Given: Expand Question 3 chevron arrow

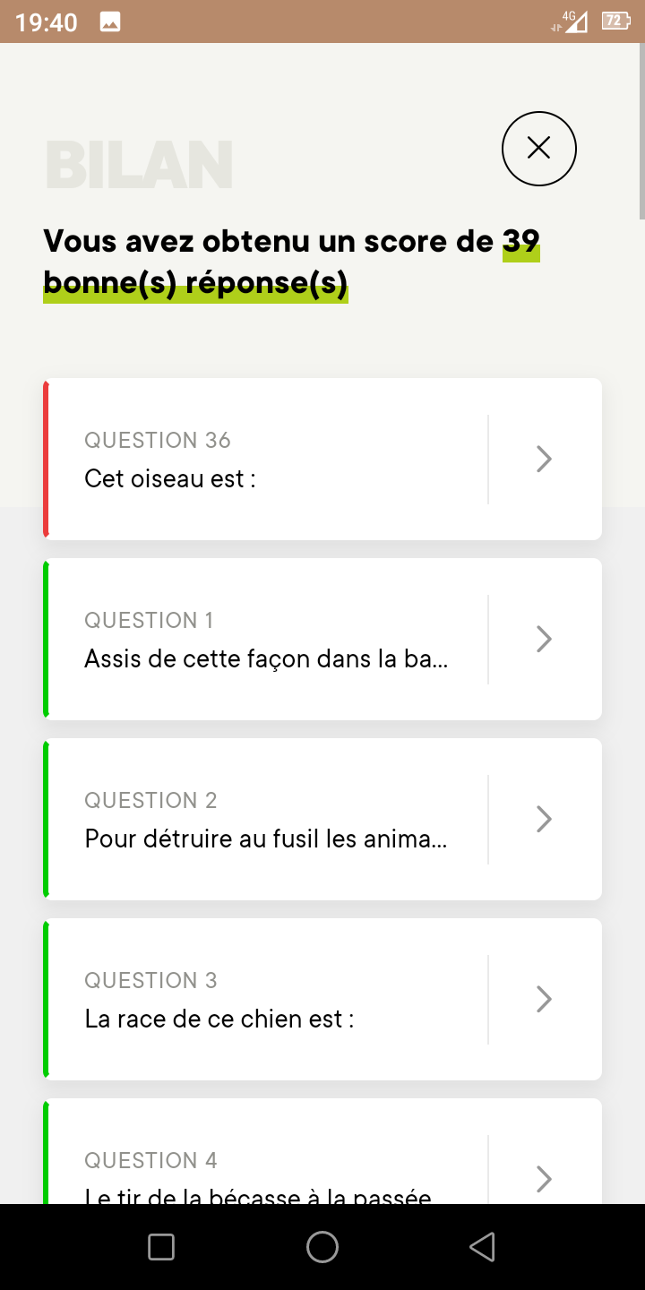Looking at the screenshot, I should click(x=544, y=1000).
